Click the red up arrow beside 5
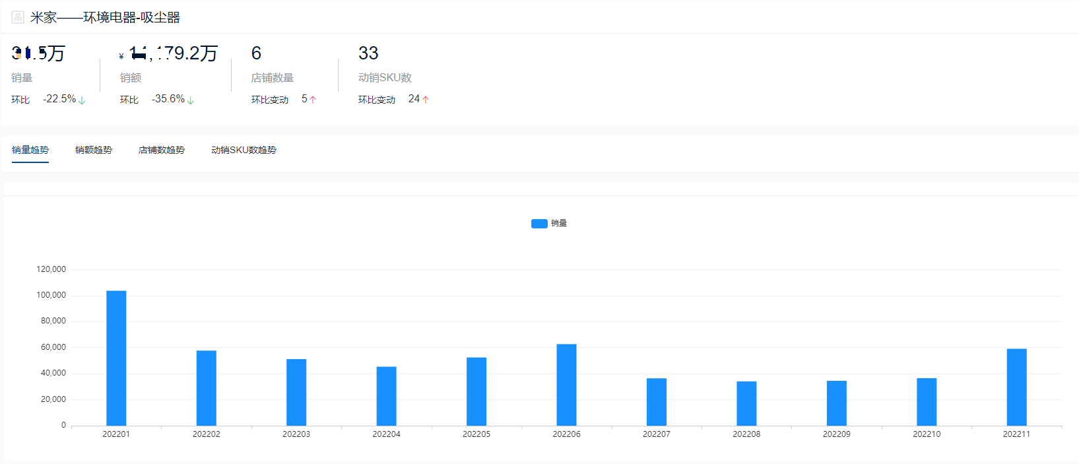Image resolution: width=1079 pixels, height=464 pixels. pyautogui.click(x=313, y=100)
